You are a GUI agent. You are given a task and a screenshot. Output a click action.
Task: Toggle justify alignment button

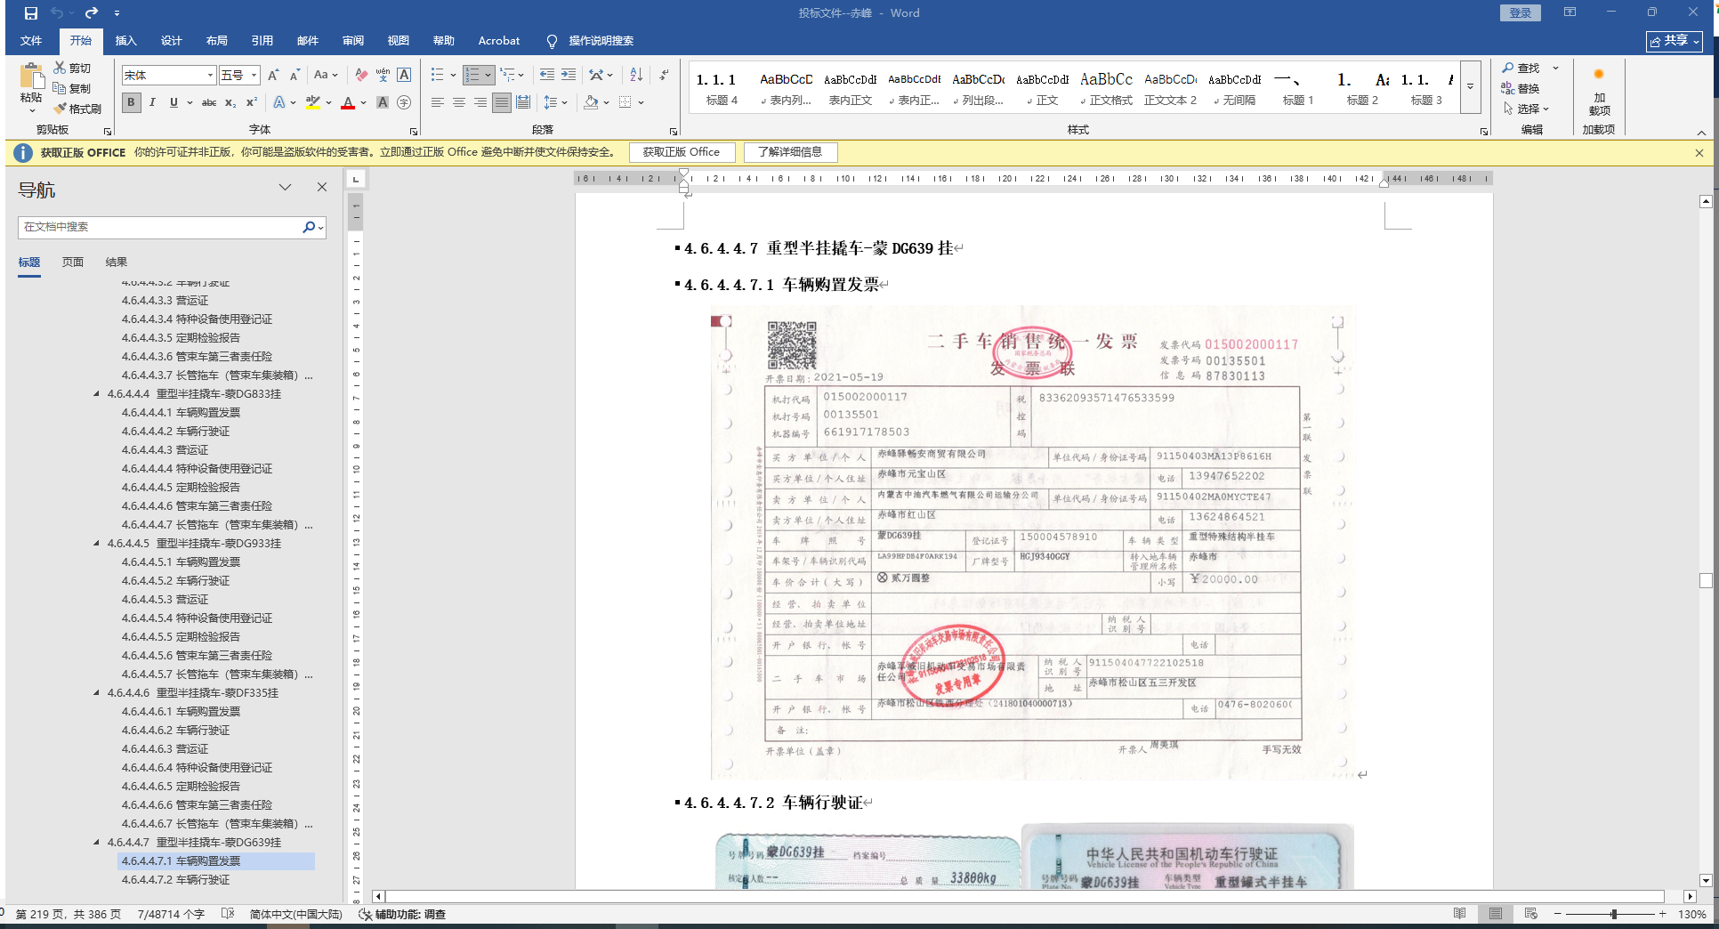(502, 102)
